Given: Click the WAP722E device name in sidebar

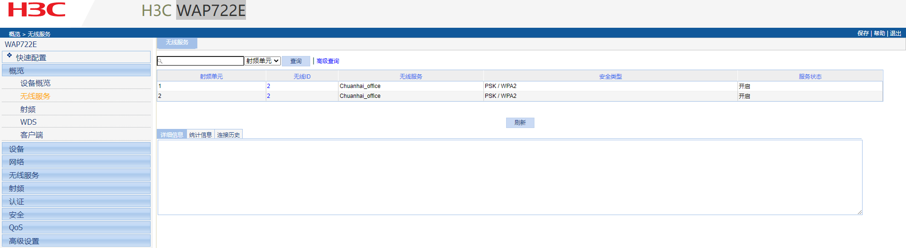Looking at the screenshot, I should [x=21, y=44].
